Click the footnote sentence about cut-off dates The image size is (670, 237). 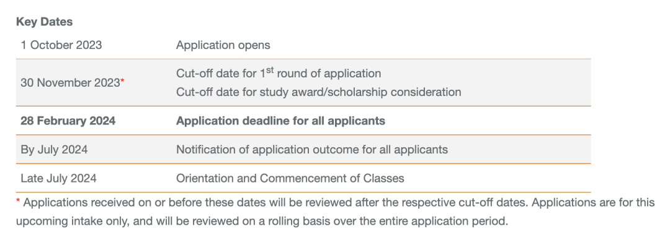277,203
